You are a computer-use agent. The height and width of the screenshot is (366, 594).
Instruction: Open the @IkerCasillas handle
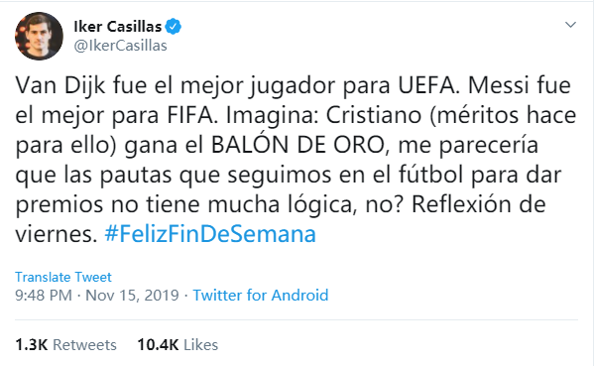pyautogui.click(x=120, y=46)
